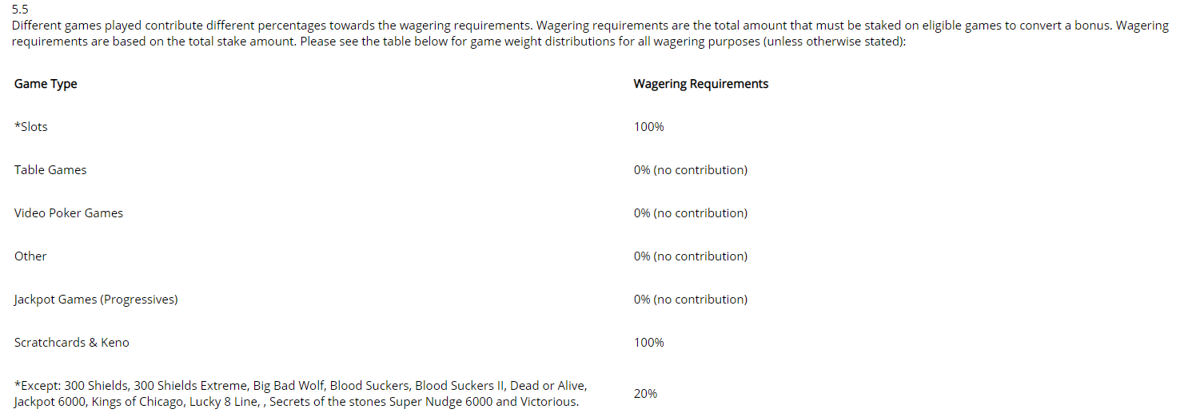The width and height of the screenshot is (1180, 413).
Task: Click the Other row 0% contribution value
Action: pos(691,256)
